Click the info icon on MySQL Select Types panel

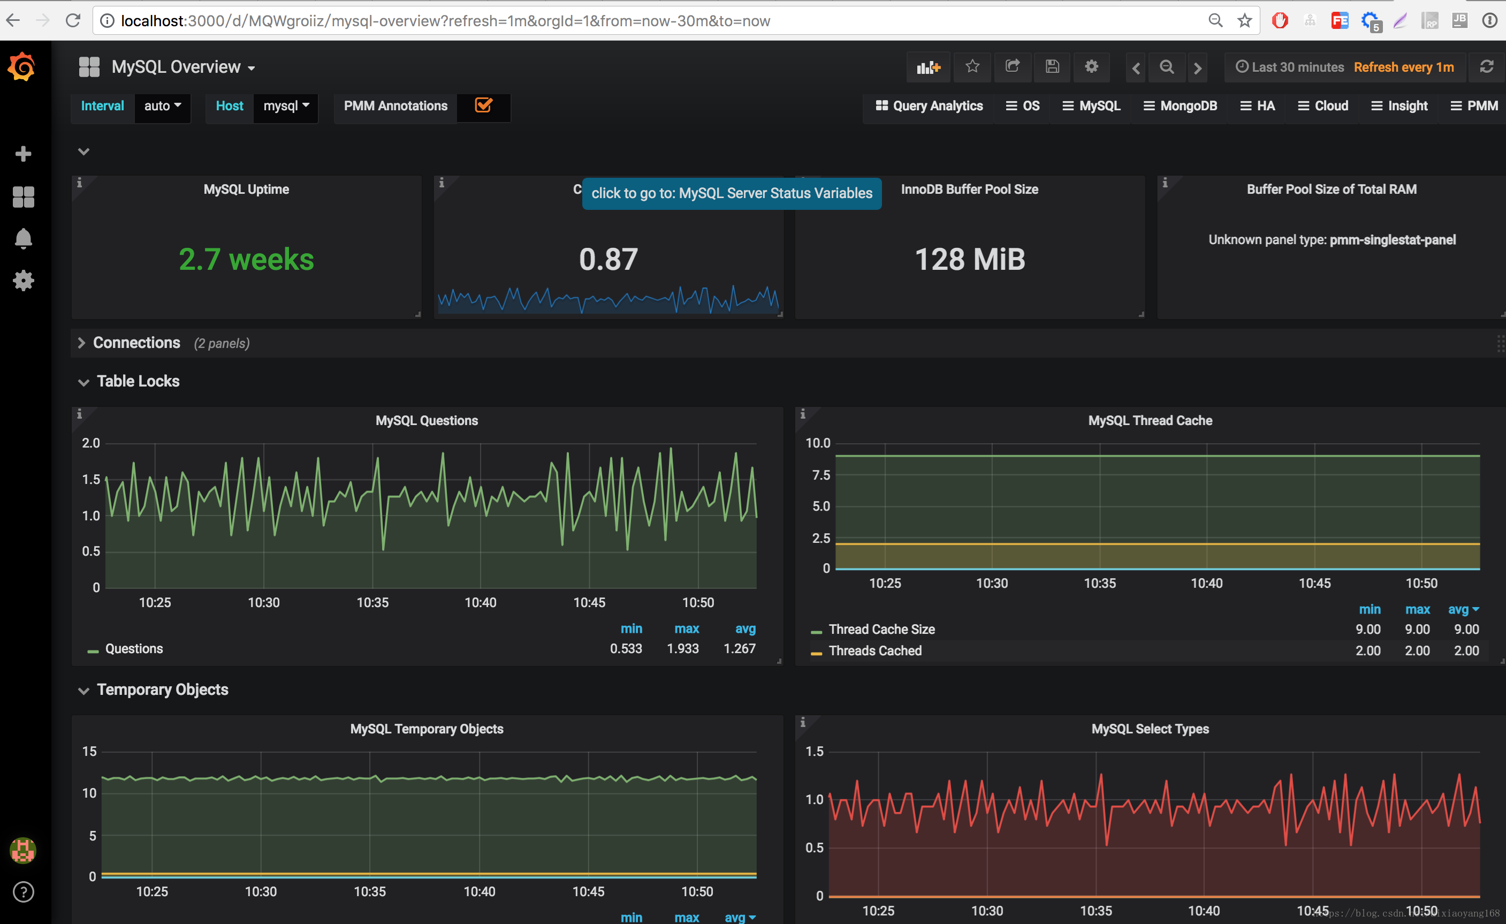tap(803, 722)
